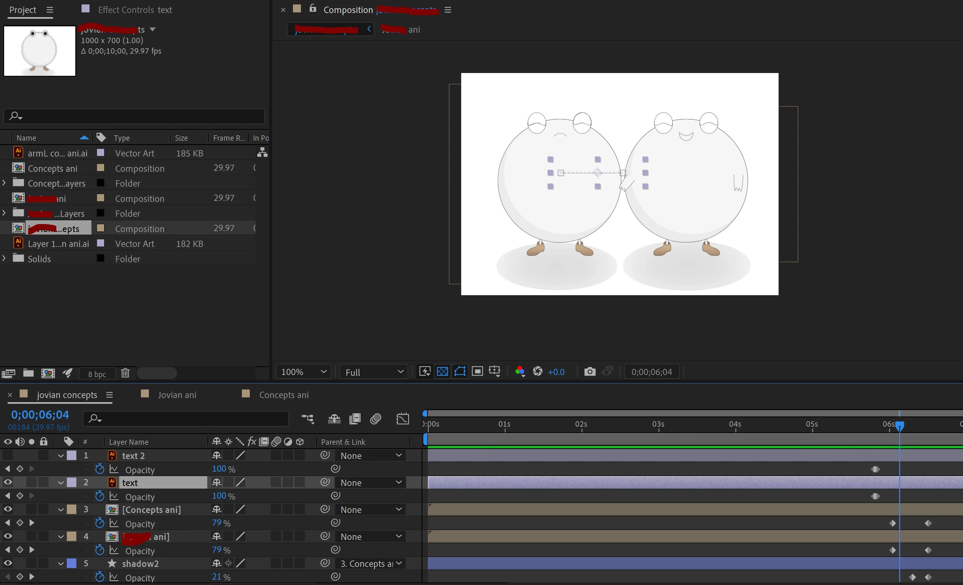The height and width of the screenshot is (585, 963).
Task: Click the shadow2 layer's blue label color swatch
Action: click(71, 563)
